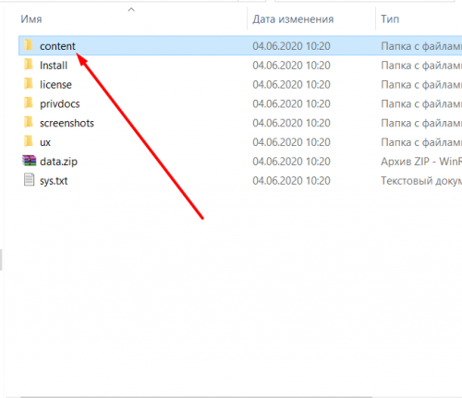Select the ux folder icon
462x398 pixels.
click(29, 142)
